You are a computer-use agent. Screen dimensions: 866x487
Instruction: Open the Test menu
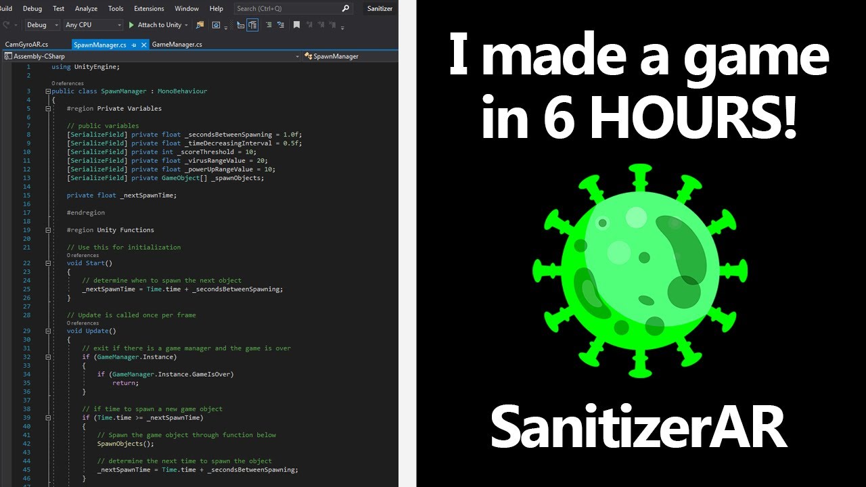(59, 8)
